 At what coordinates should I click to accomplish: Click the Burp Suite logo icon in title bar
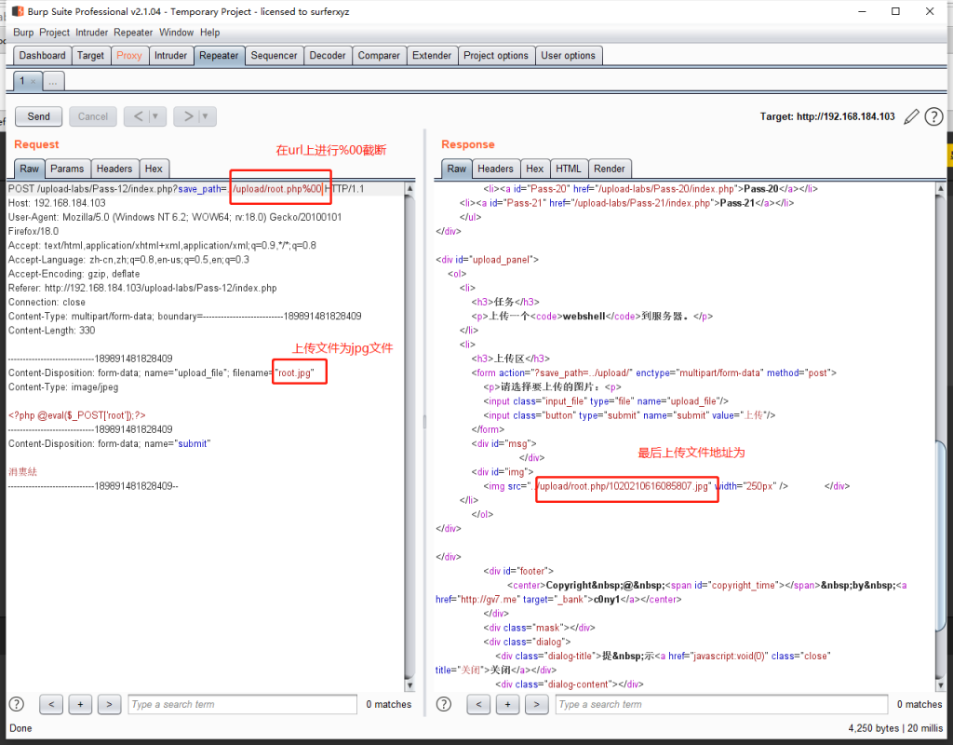coord(19,11)
